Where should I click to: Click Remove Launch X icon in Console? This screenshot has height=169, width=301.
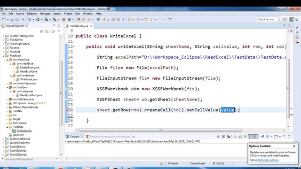click(223, 137)
